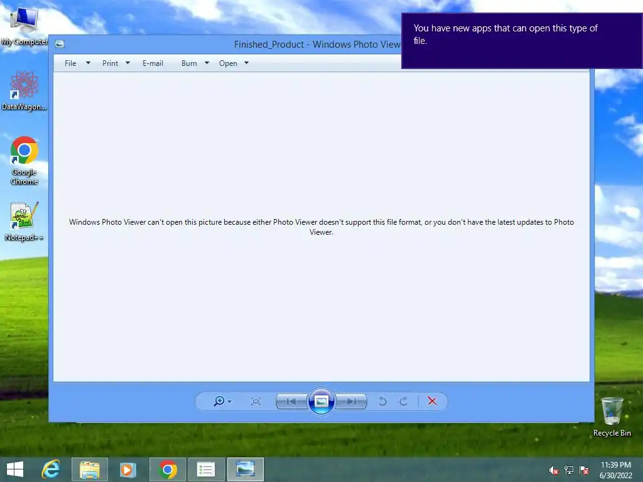Click the network tray icon
Image resolution: width=643 pixels, height=482 pixels.
click(569, 470)
